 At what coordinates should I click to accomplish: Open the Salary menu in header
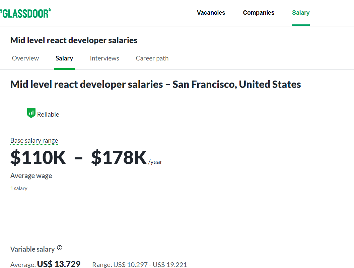(301, 13)
